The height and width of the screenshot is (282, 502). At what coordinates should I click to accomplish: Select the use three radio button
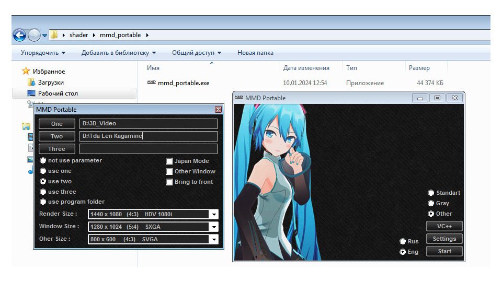click(x=43, y=192)
